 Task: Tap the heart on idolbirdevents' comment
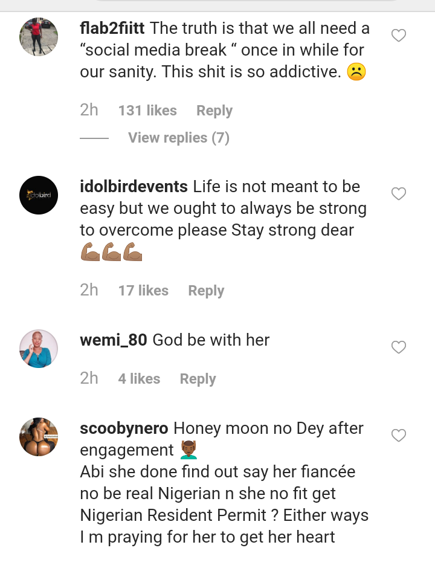point(399,194)
